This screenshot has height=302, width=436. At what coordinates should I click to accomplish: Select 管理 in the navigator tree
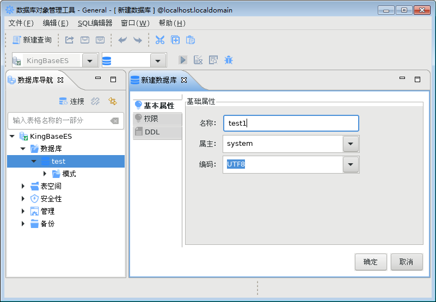[47, 211]
